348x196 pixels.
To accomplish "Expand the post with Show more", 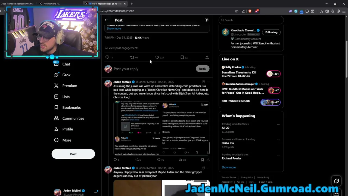I will 114,28.
